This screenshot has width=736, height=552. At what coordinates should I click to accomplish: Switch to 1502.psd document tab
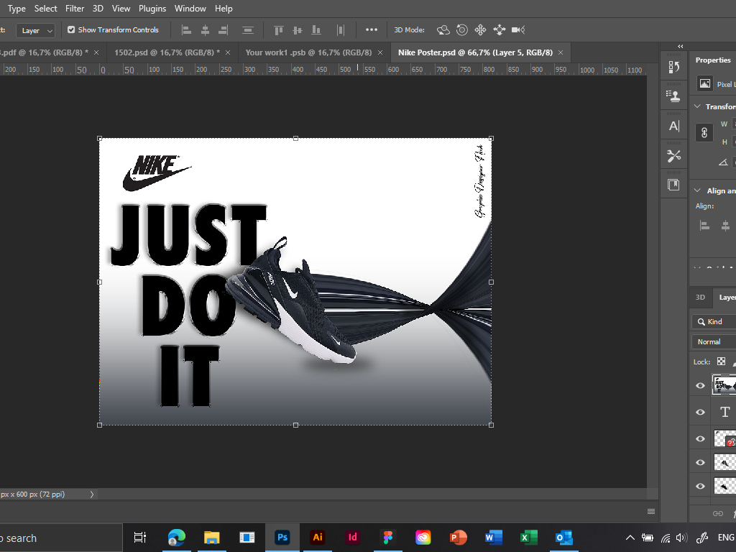click(167, 52)
